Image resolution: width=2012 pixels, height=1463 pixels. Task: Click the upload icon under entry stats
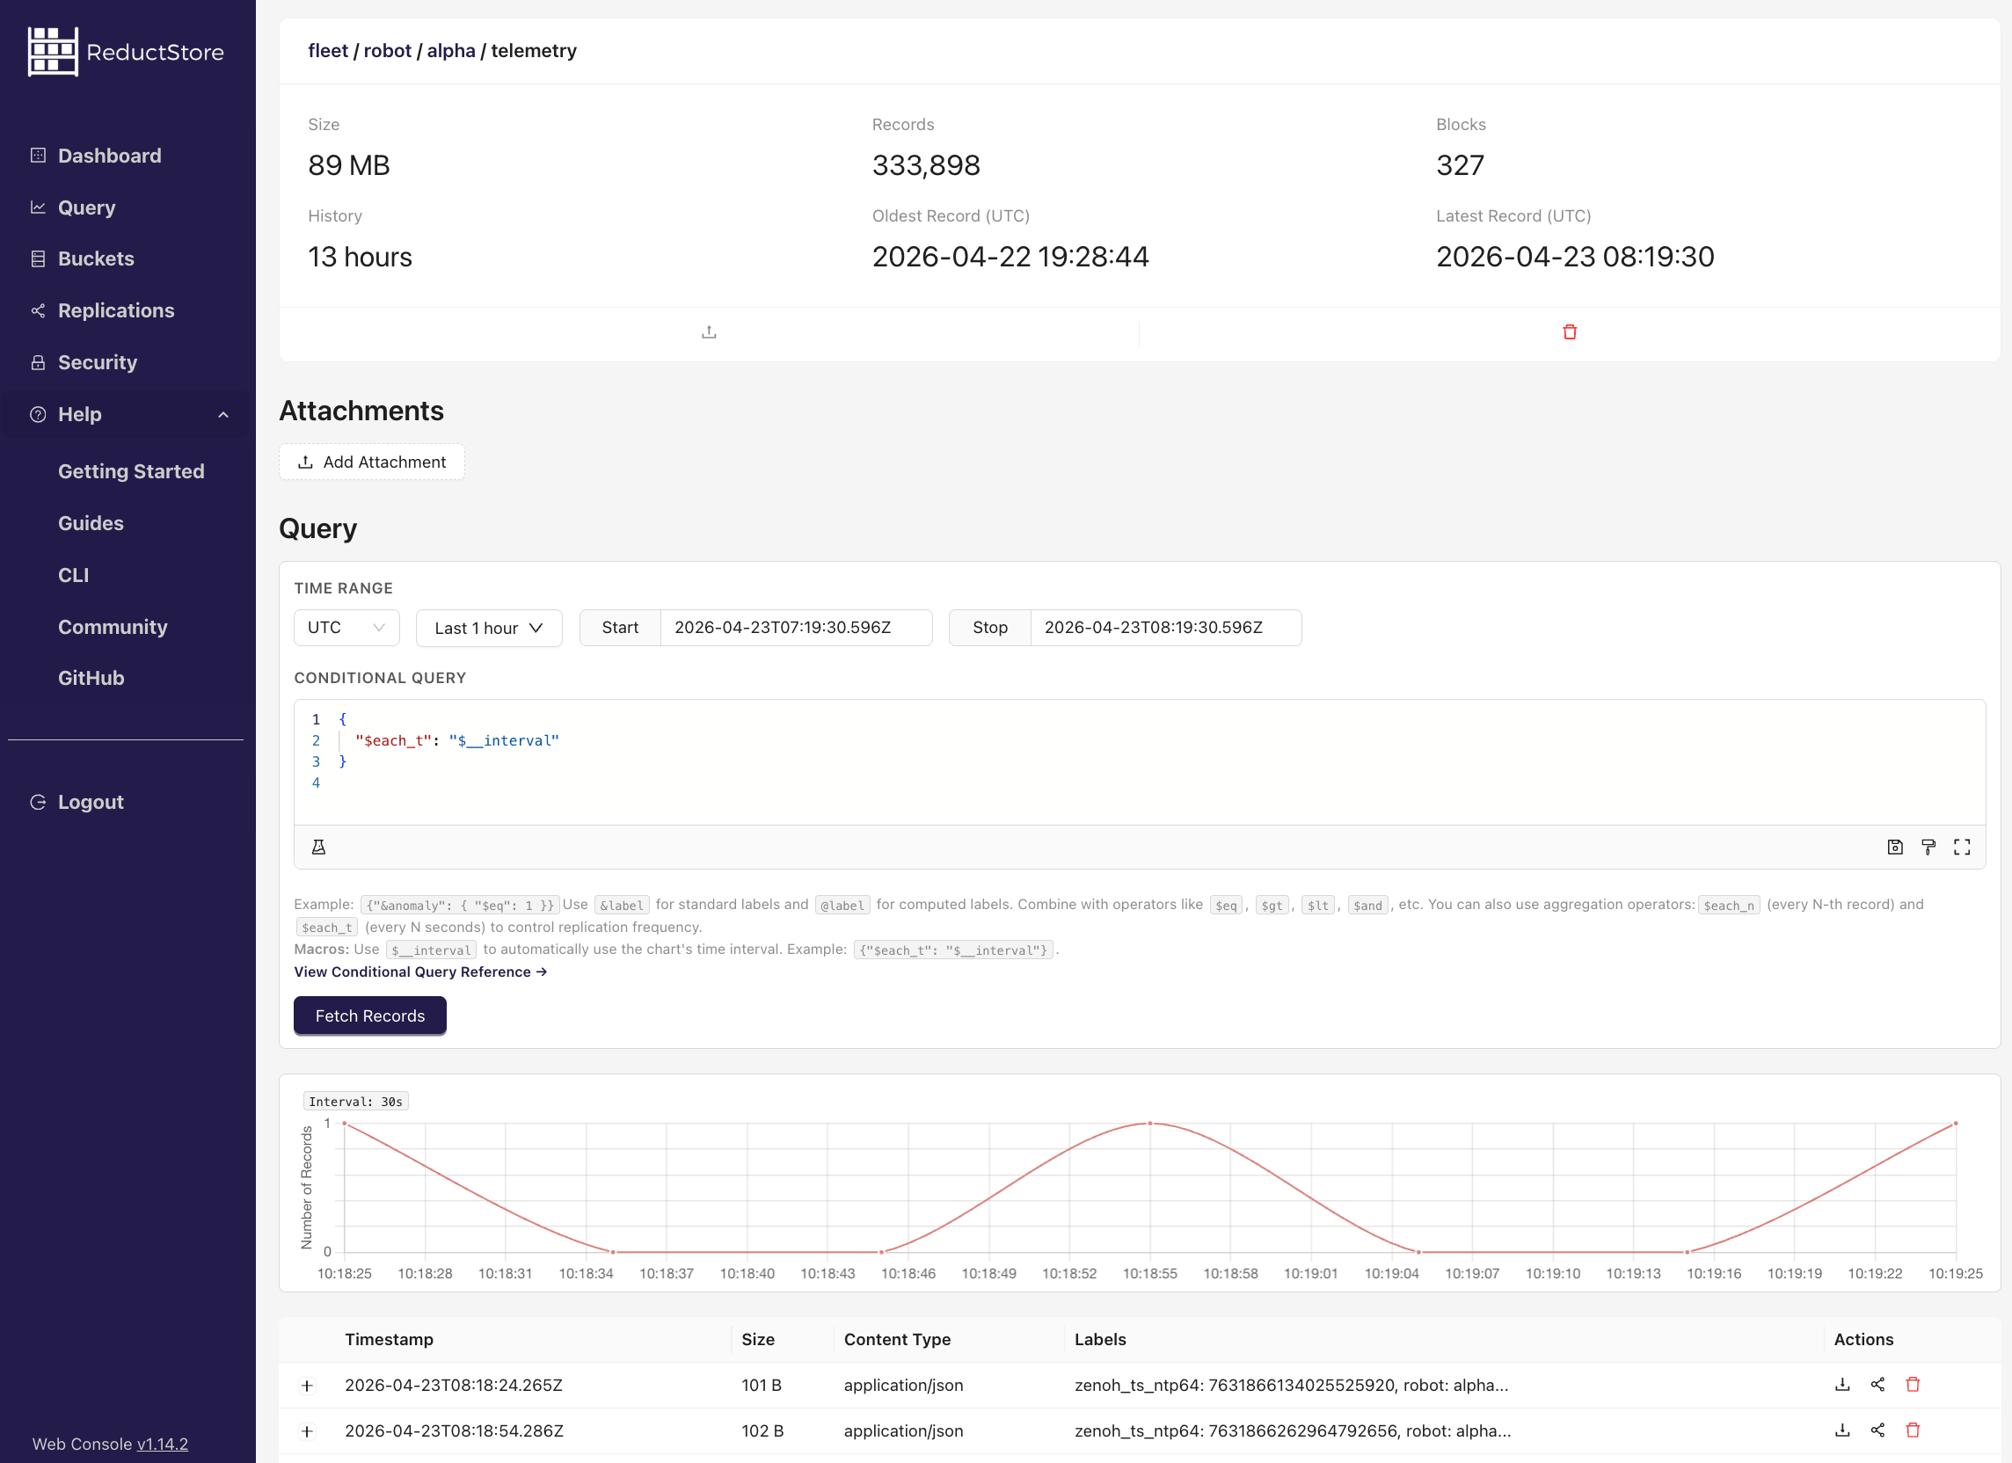[x=709, y=332]
